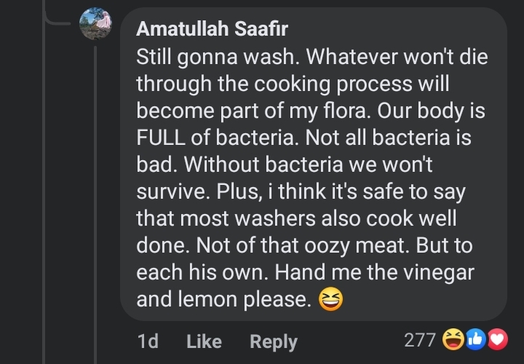Click the laughing emoji ending the comment
The height and width of the screenshot is (364, 524).
coord(330,298)
